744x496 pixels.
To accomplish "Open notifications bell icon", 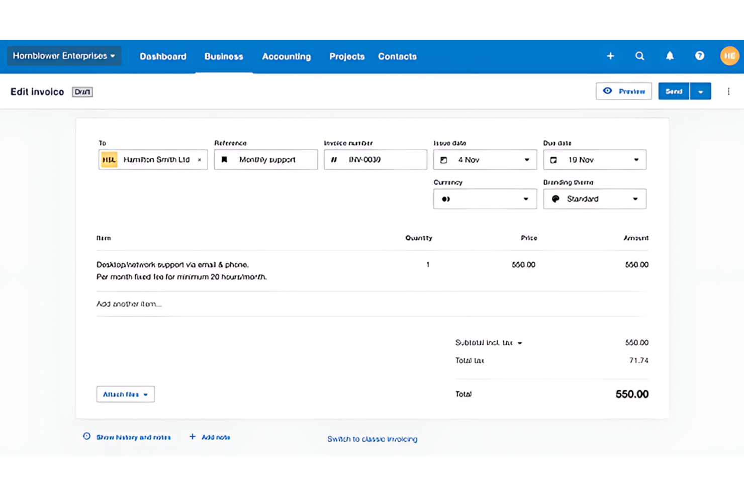I will [x=670, y=56].
